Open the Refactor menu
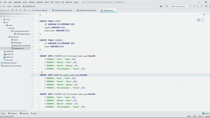210x118 pixels. click(40, 2)
